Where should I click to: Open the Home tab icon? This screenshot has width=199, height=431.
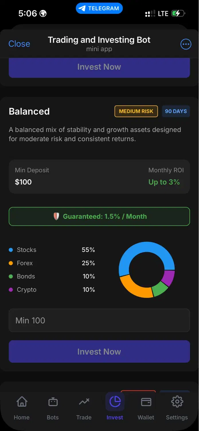click(22, 402)
